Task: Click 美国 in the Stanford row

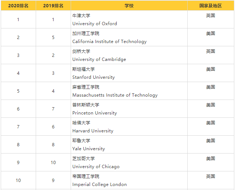Action: point(211,69)
